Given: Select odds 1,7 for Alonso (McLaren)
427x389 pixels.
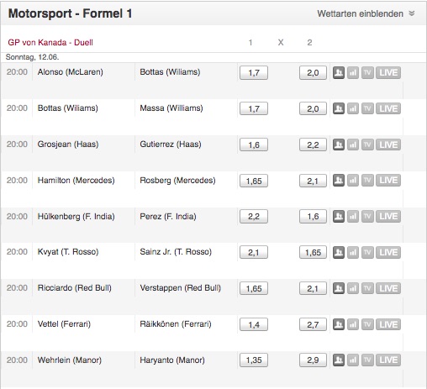Looking at the screenshot, I should click(254, 73).
